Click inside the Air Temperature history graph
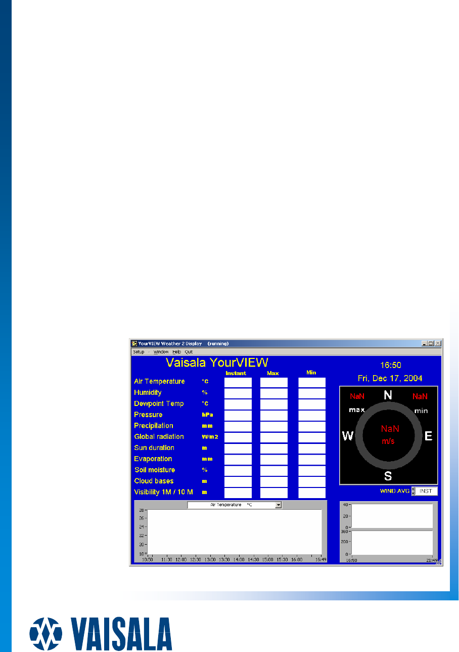This screenshot has width=459, height=652. tap(234, 532)
